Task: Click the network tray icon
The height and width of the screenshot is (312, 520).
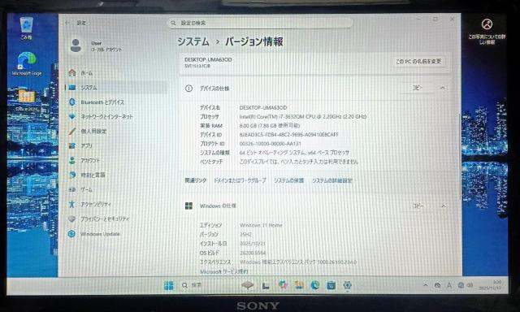Action: tap(461, 285)
